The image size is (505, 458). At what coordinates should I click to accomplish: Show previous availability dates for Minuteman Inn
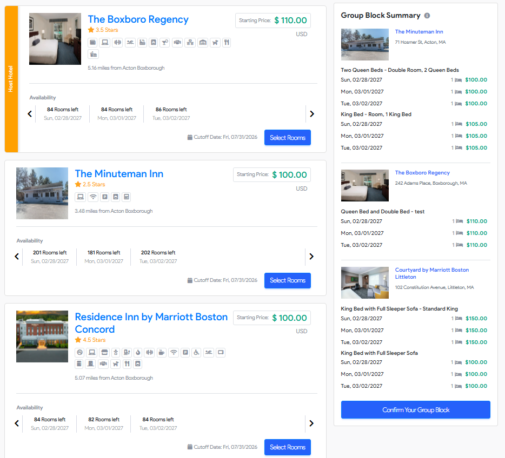pyautogui.click(x=17, y=257)
